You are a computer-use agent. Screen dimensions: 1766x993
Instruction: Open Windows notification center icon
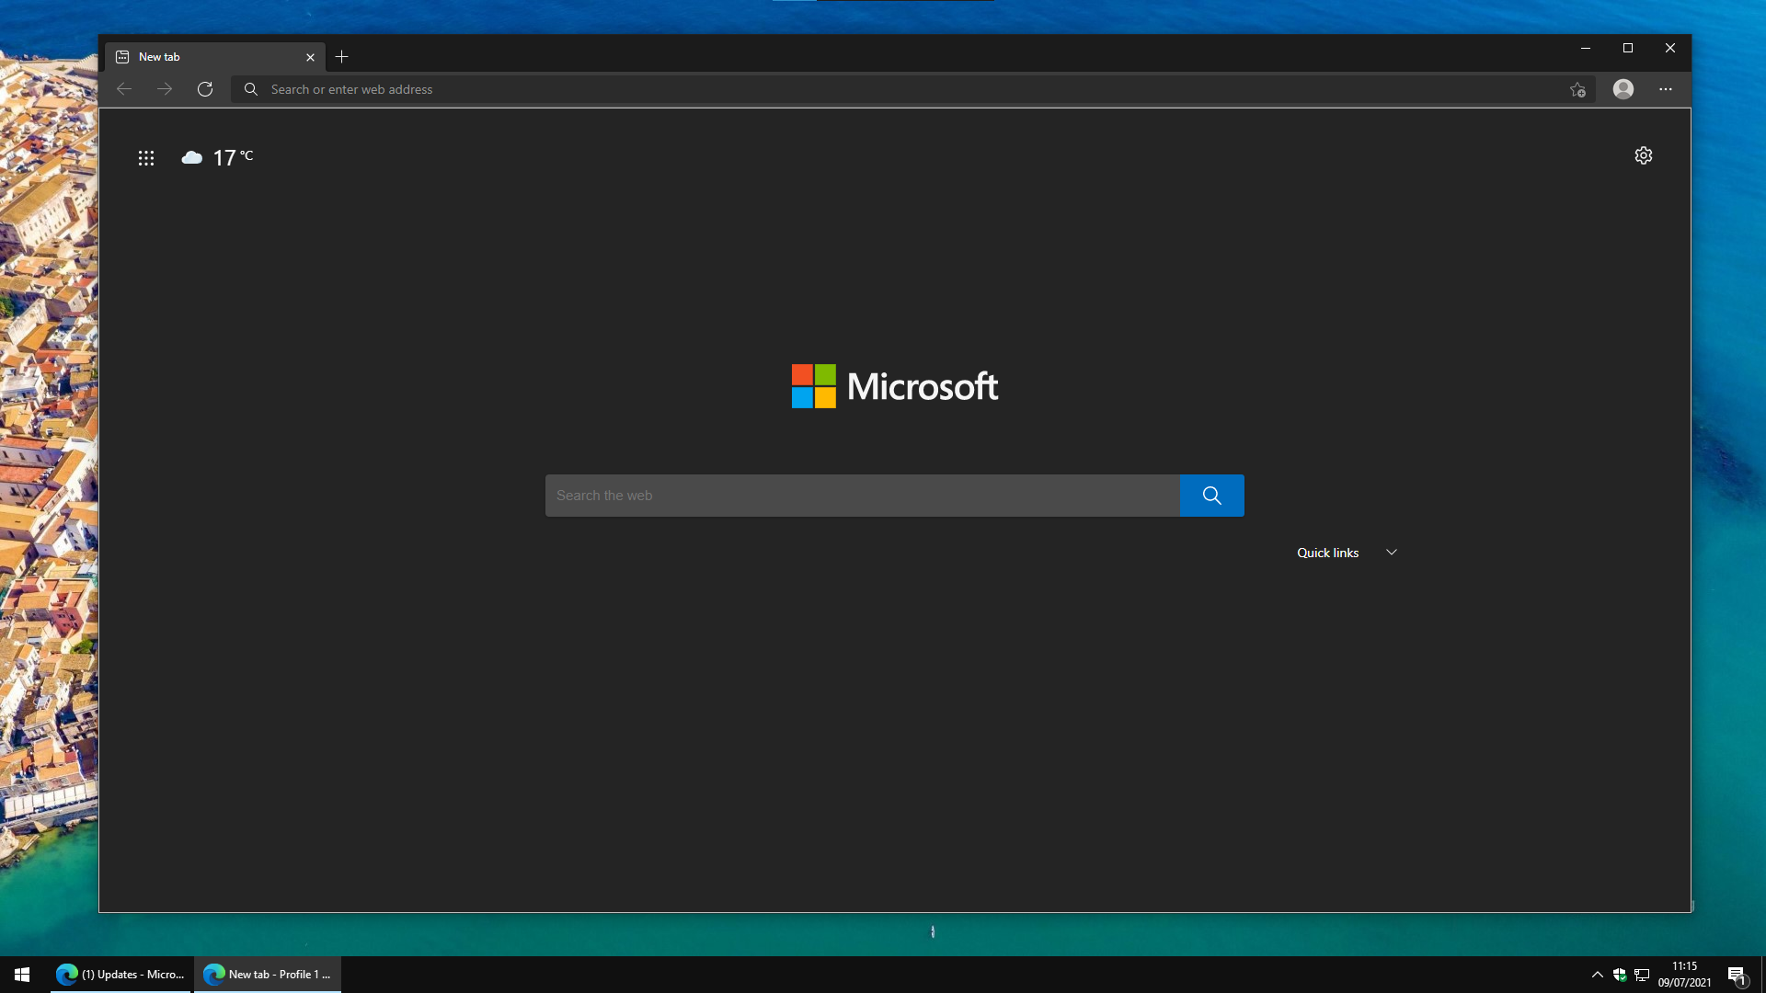[x=1736, y=975]
